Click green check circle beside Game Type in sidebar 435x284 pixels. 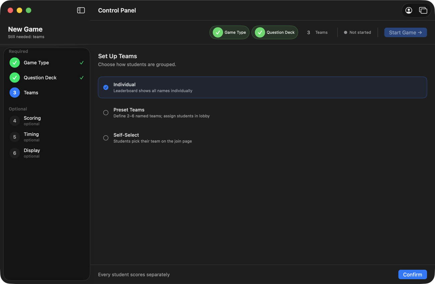point(15,63)
